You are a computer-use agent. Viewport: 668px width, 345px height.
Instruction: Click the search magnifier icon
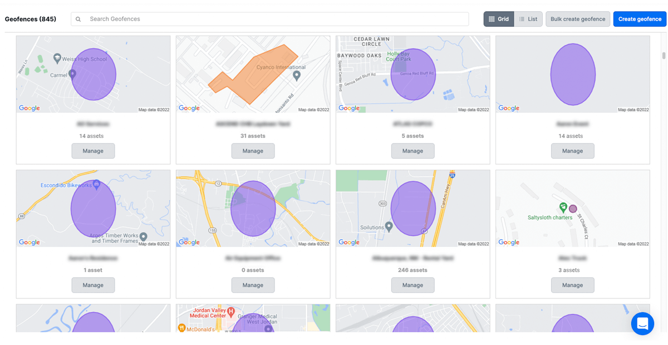[78, 19]
